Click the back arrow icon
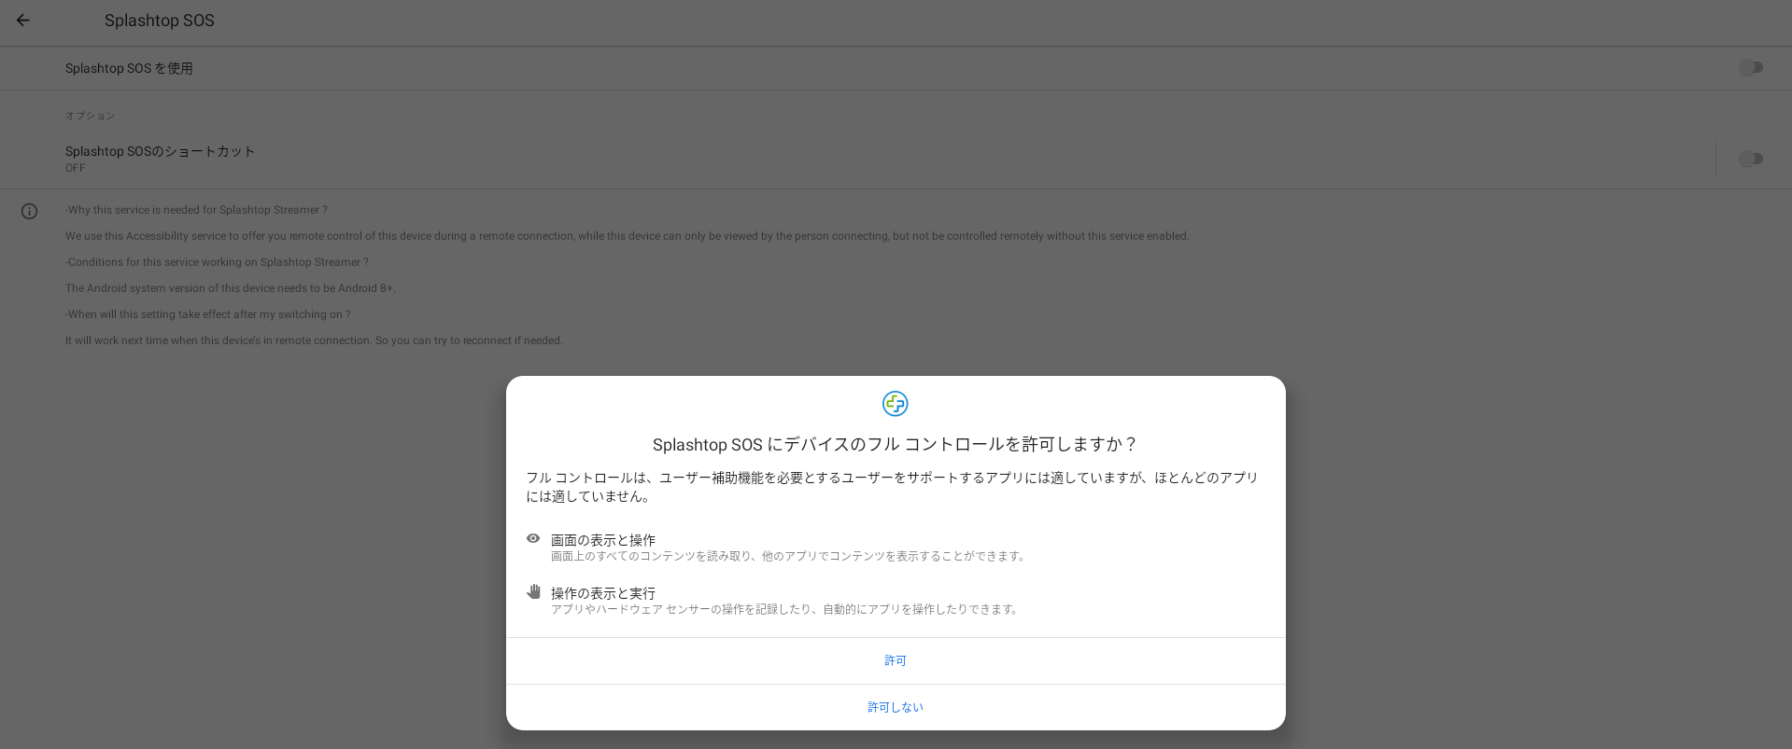 (23, 21)
